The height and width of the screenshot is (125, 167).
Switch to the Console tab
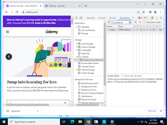102,18
